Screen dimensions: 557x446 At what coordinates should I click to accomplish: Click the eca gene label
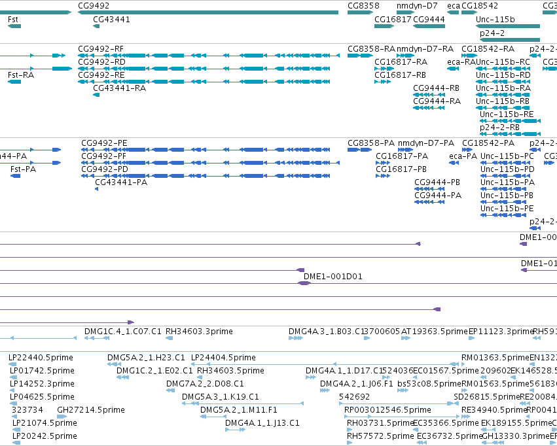(454, 6)
